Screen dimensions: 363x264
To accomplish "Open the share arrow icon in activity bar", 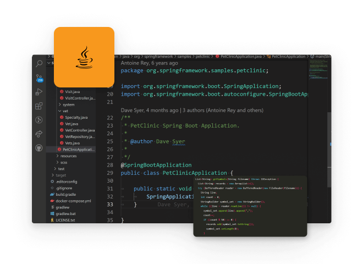I will [39, 134].
